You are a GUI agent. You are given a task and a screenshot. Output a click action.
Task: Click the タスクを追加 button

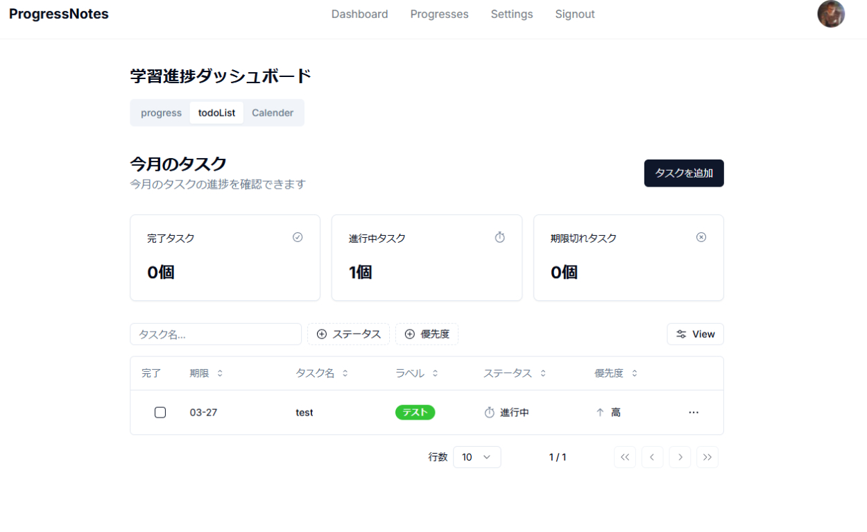[683, 173]
